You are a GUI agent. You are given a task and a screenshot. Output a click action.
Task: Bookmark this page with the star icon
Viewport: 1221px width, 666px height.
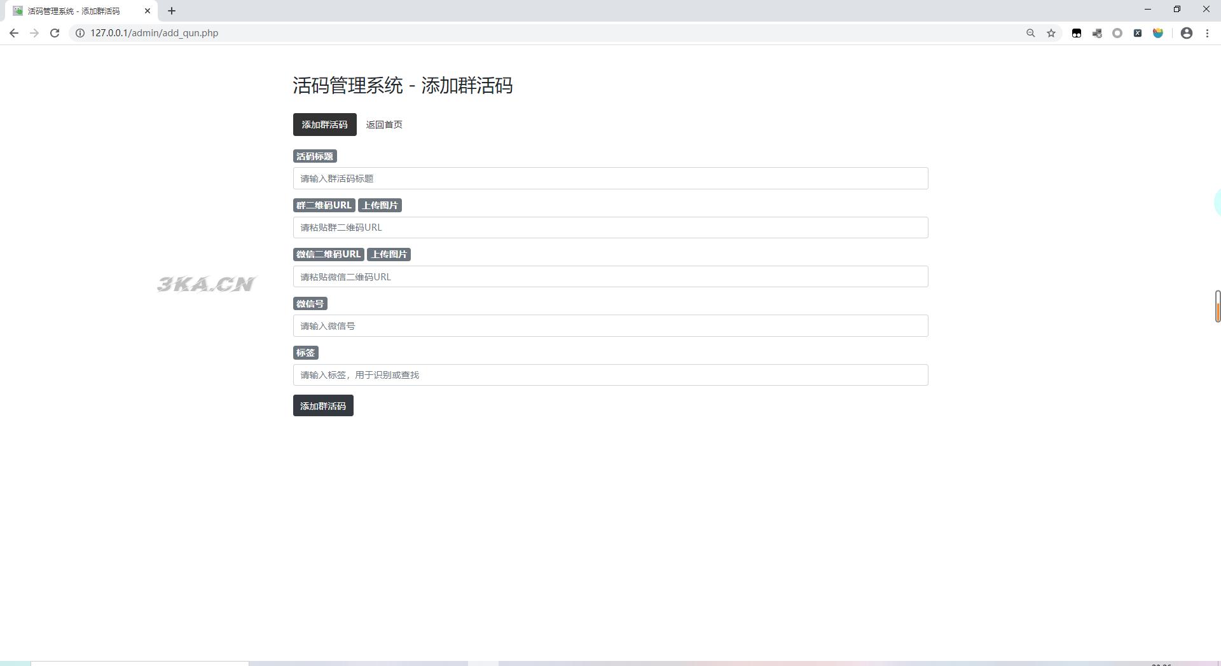pos(1051,33)
